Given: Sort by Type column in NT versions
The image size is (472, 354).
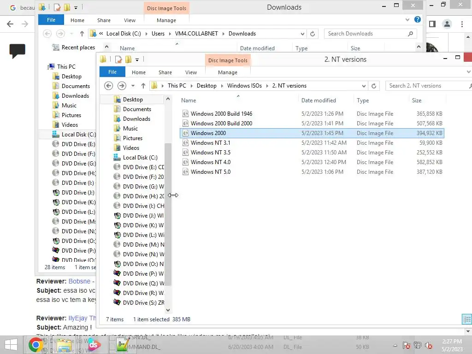Looking at the screenshot, I should point(363,100).
